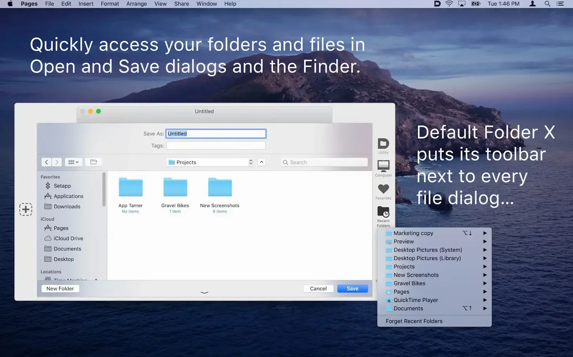Click the Cancel button
573x357 pixels.
coord(318,289)
